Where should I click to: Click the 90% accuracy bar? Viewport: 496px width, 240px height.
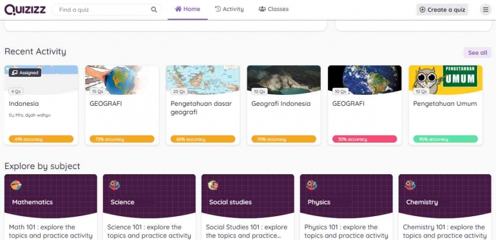click(445, 139)
